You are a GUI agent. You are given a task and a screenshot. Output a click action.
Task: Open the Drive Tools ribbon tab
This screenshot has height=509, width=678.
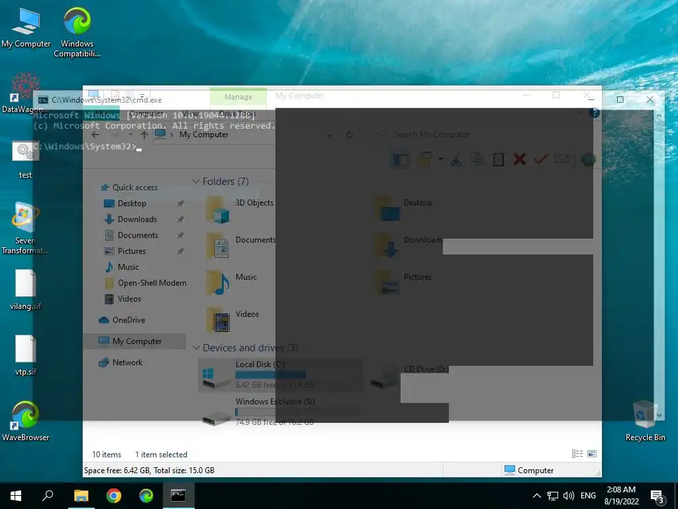238,113
